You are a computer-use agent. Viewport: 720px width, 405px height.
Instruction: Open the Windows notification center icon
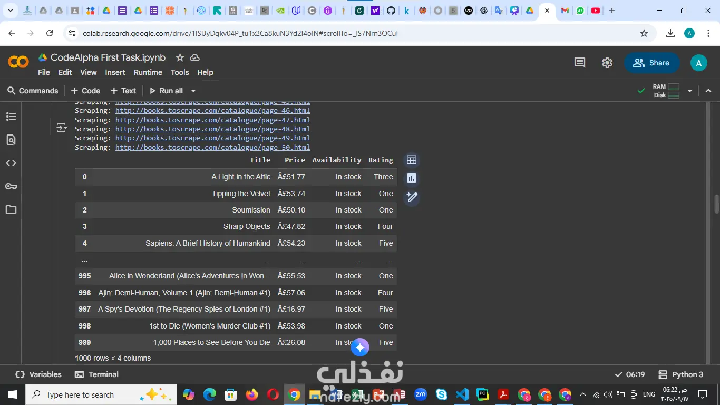point(703,394)
